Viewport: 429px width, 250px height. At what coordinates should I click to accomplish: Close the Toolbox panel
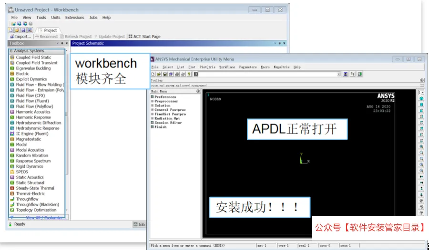coord(66,43)
